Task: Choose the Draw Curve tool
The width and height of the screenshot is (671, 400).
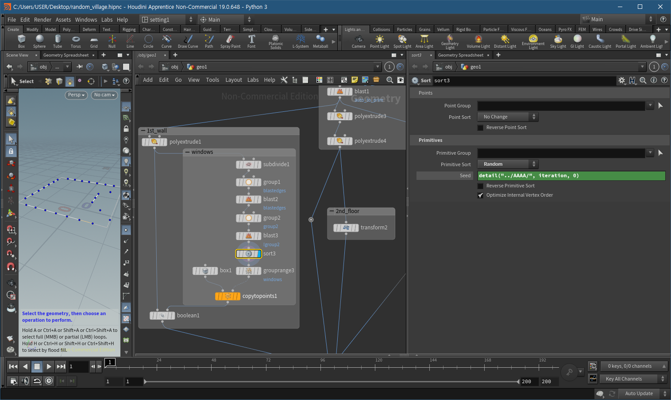Action: (x=188, y=42)
